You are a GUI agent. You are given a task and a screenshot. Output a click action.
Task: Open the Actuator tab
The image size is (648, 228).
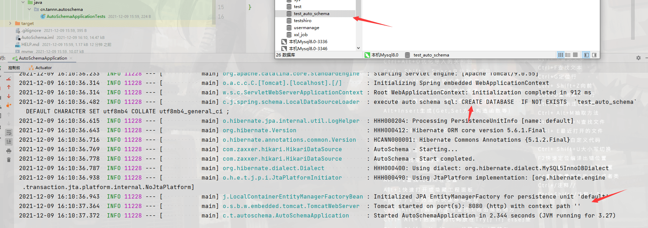tap(40, 68)
